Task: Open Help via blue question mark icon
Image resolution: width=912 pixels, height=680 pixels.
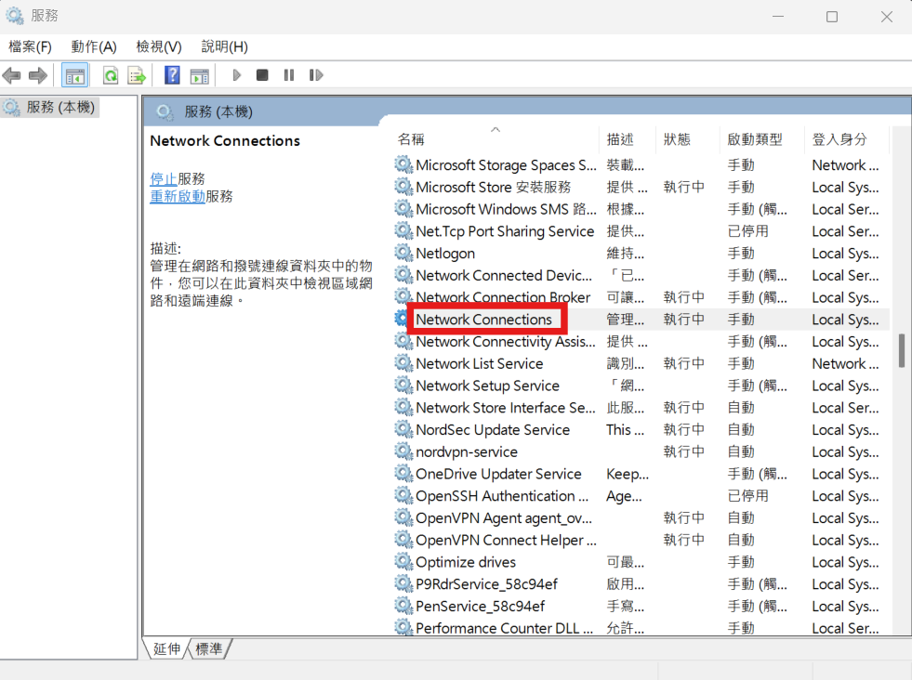Action: pyautogui.click(x=172, y=75)
